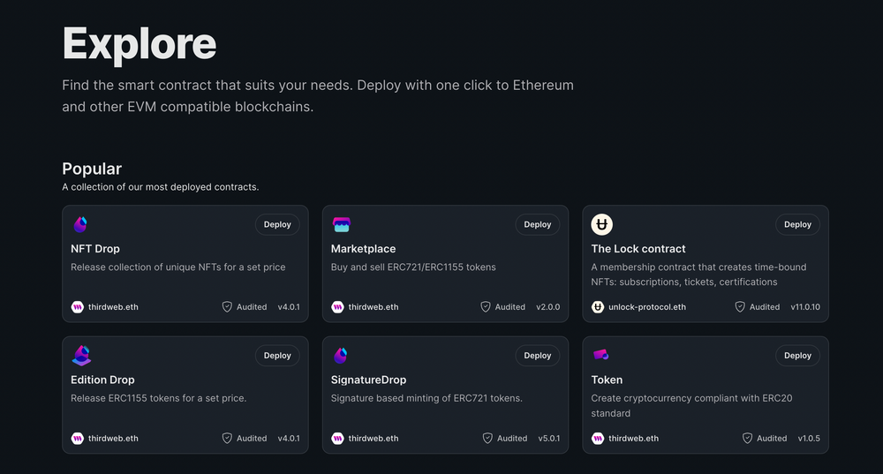The width and height of the screenshot is (883, 474).
Task: Deploy the Token contract
Action: pyautogui.click(x=797, y=356)
